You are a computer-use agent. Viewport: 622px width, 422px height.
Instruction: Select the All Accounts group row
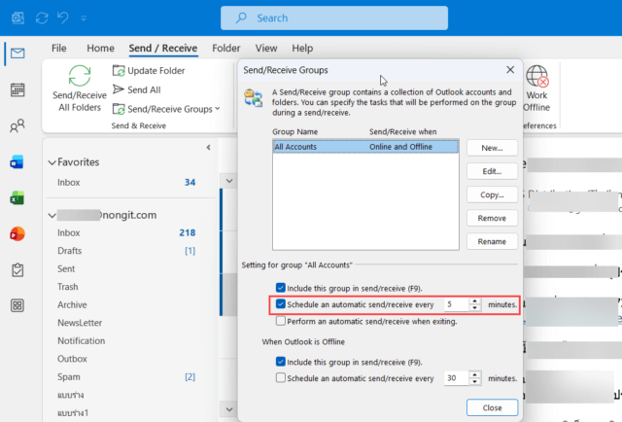[365, 147]
